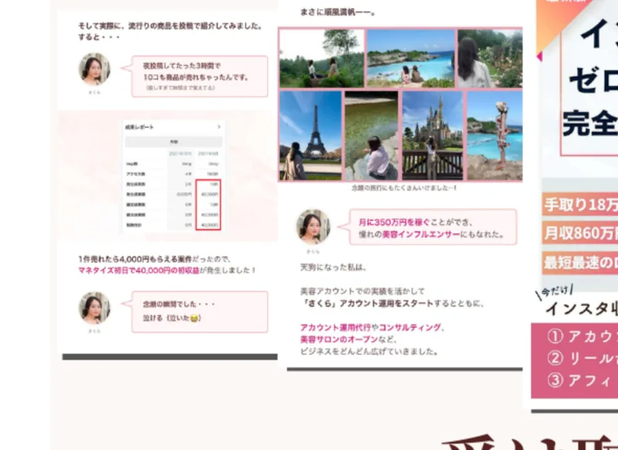Click pink text 月に350万円を稼ぐ

(x=394, y=222)
